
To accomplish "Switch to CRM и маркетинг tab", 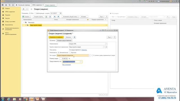I will pyautogui.click(x=37, y=5).
